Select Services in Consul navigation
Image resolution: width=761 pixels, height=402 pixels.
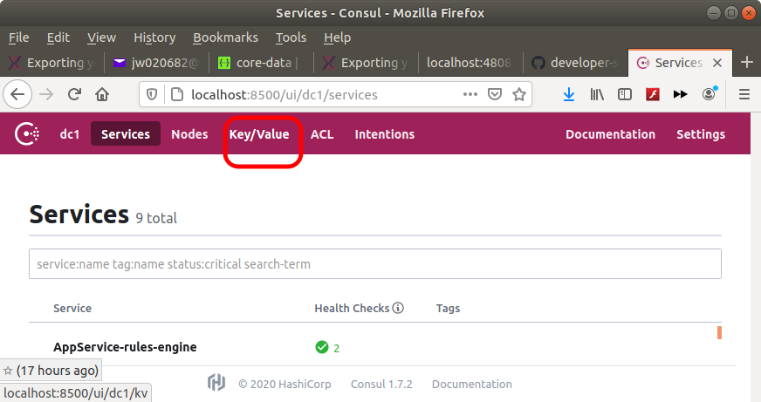pyautogui.click(x=125, y=133)
